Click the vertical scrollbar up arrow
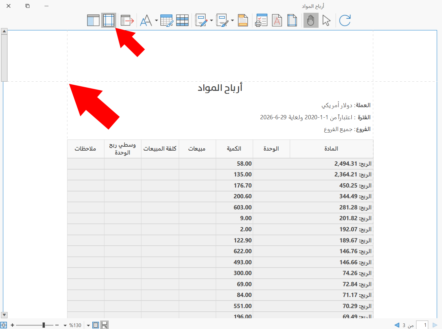 4,31
